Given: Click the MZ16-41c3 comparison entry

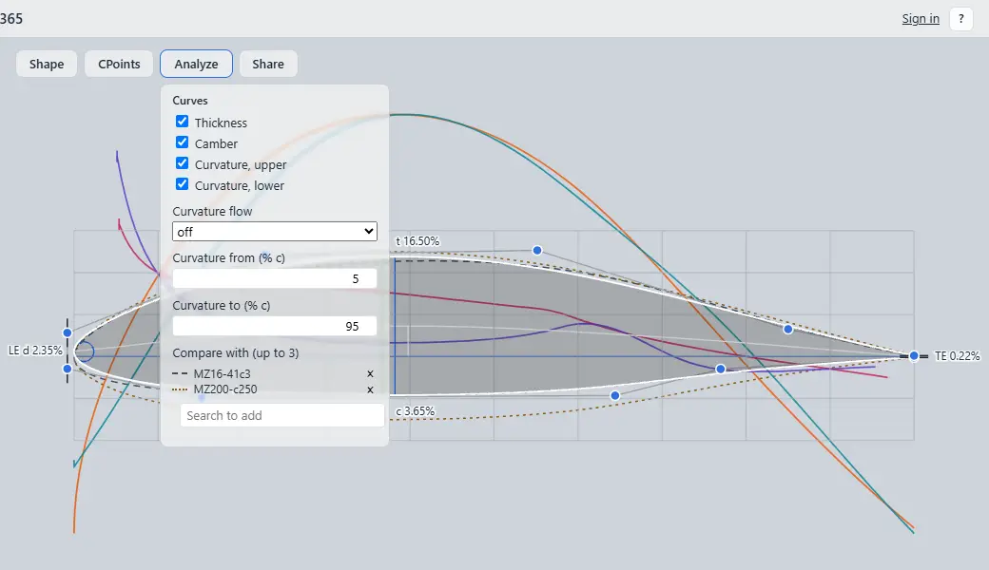Looking at the screenshot, I should point(222,373).
